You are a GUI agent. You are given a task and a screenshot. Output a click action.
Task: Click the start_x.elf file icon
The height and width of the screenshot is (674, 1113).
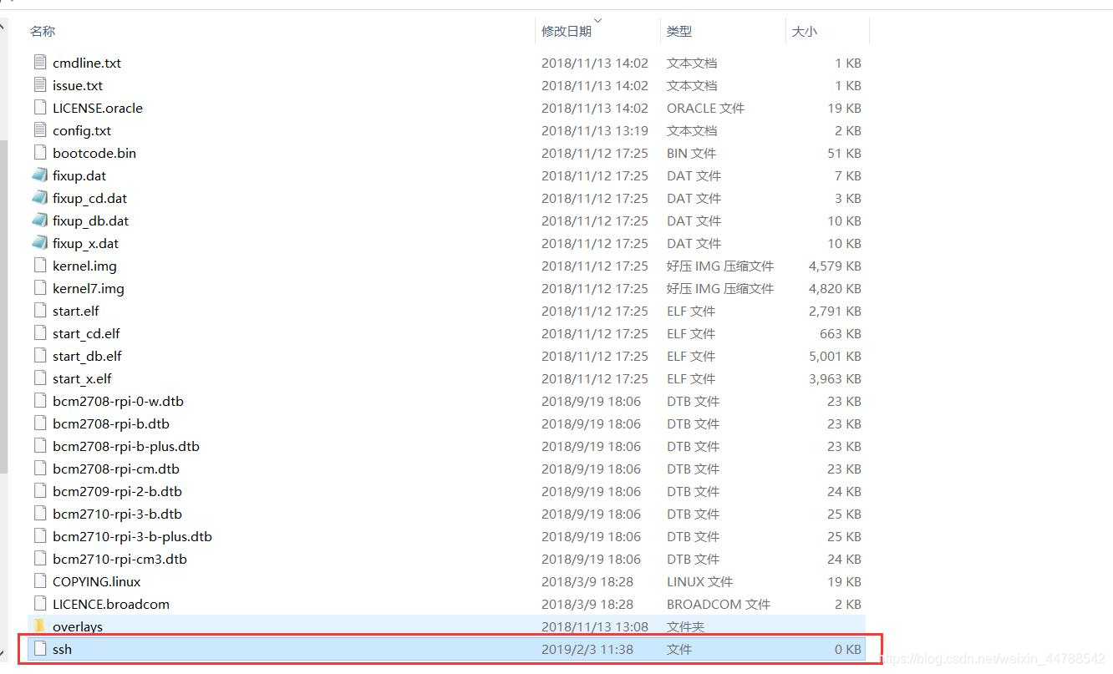coord(40,378)
